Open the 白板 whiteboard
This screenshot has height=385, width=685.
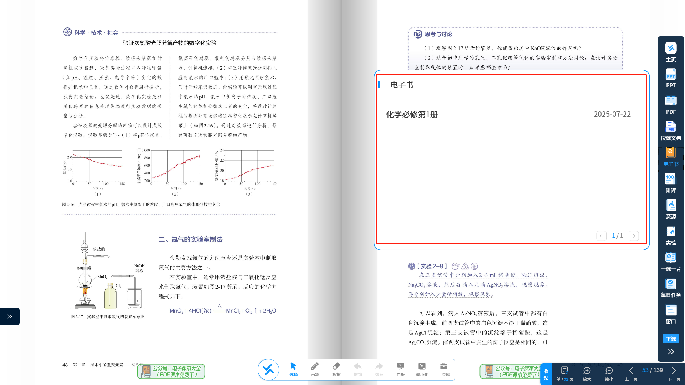coord(401,370)
